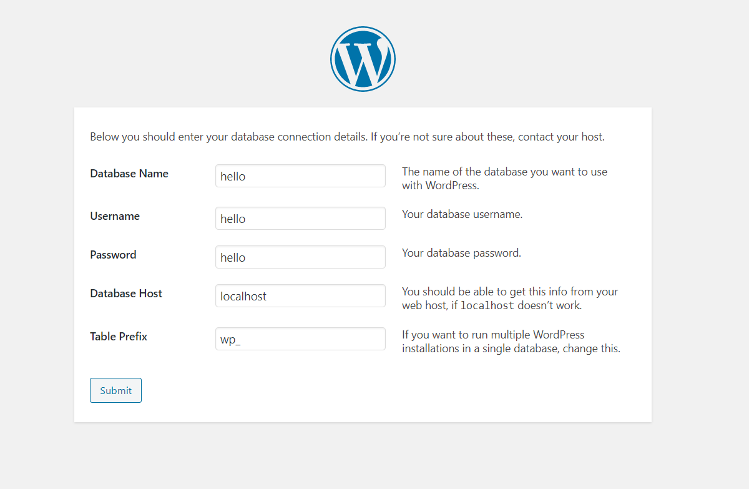Select the Username input field

[300, 219]
